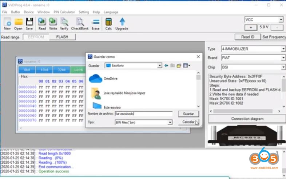286x179 pixels.
Task: Click the Erase toolbar icon
Action: tap(96, 24)
